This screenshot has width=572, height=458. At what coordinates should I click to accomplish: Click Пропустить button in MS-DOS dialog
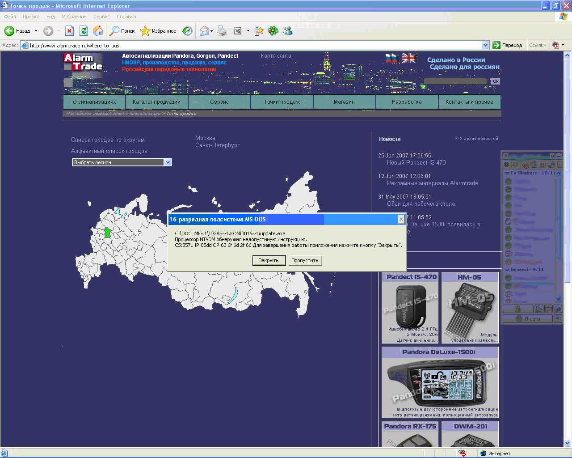[305, 260]
